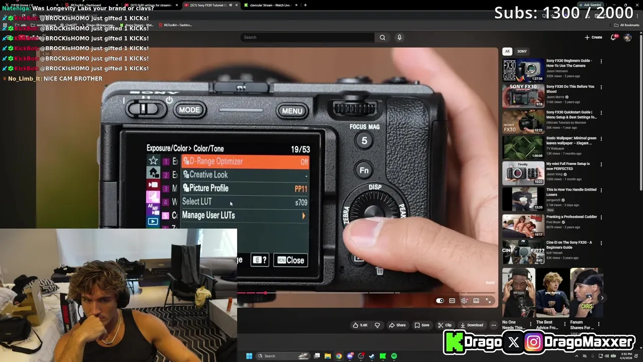
Task: Open Task View on taskbar
Action: click(x=317, y=356)
